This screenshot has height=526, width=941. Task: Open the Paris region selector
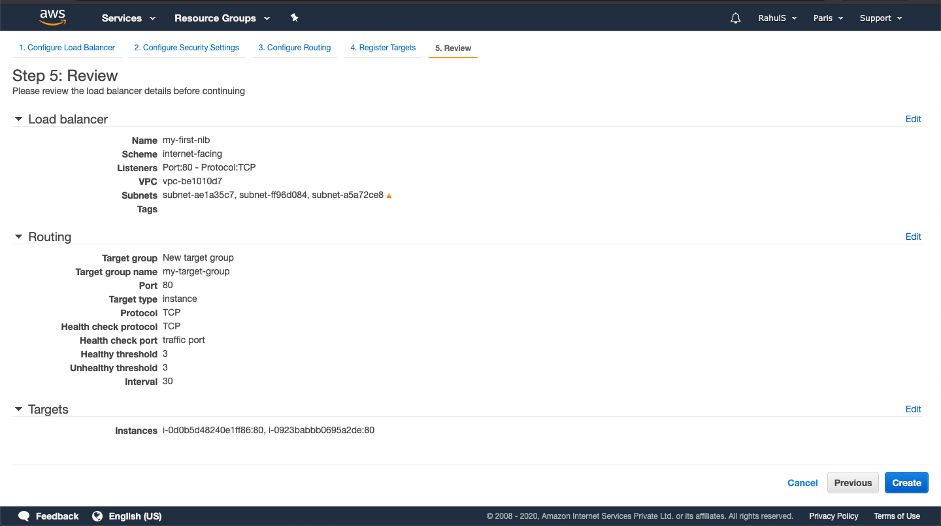click(827, 18)
